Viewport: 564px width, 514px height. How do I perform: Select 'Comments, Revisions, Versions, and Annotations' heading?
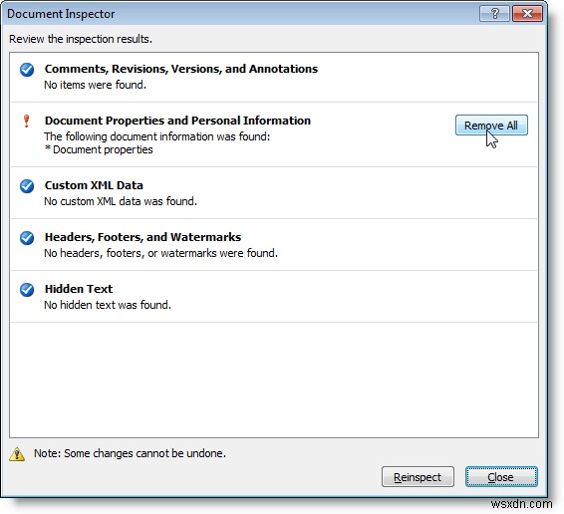click(181, 69)
